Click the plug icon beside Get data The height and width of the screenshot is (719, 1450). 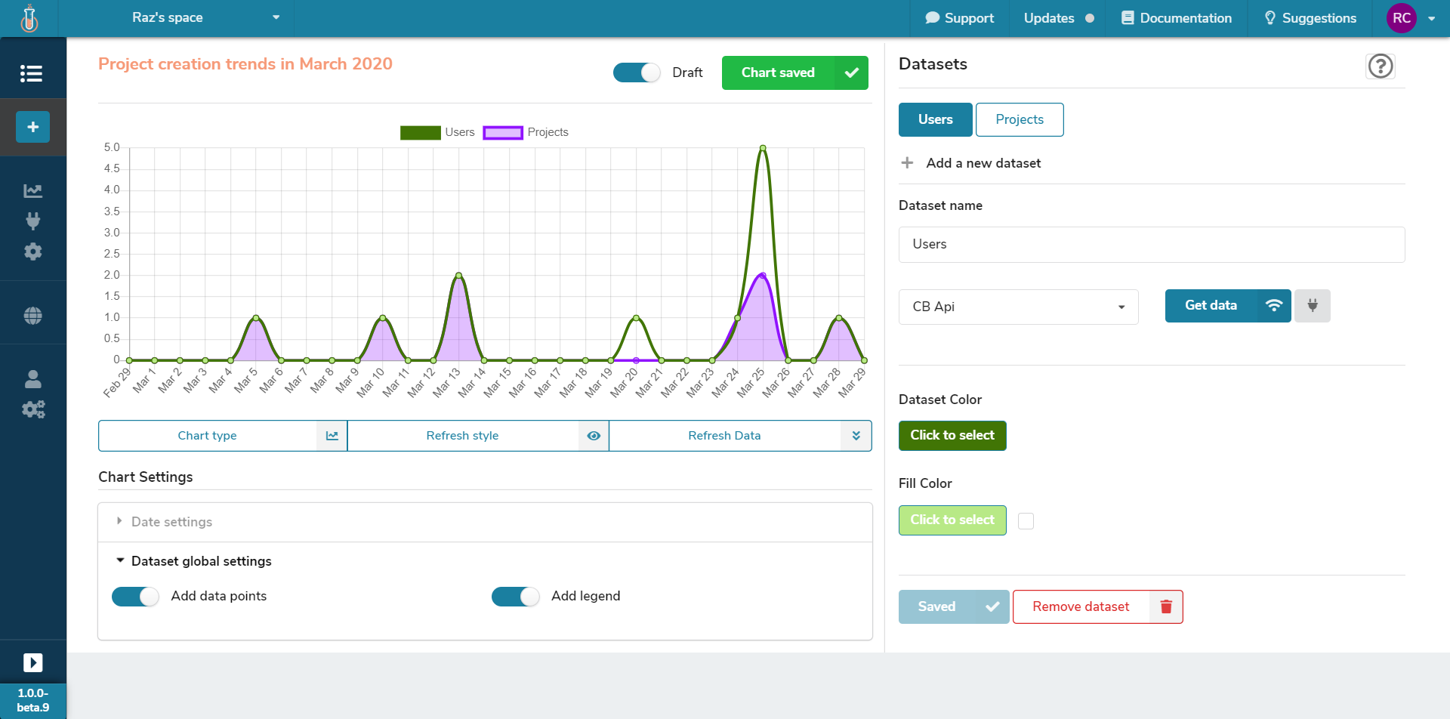(x=1312, y=306)
